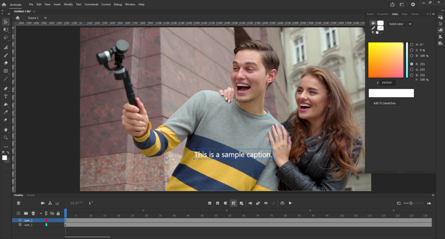Select the R color channel radio button

(x=412, y=64)
